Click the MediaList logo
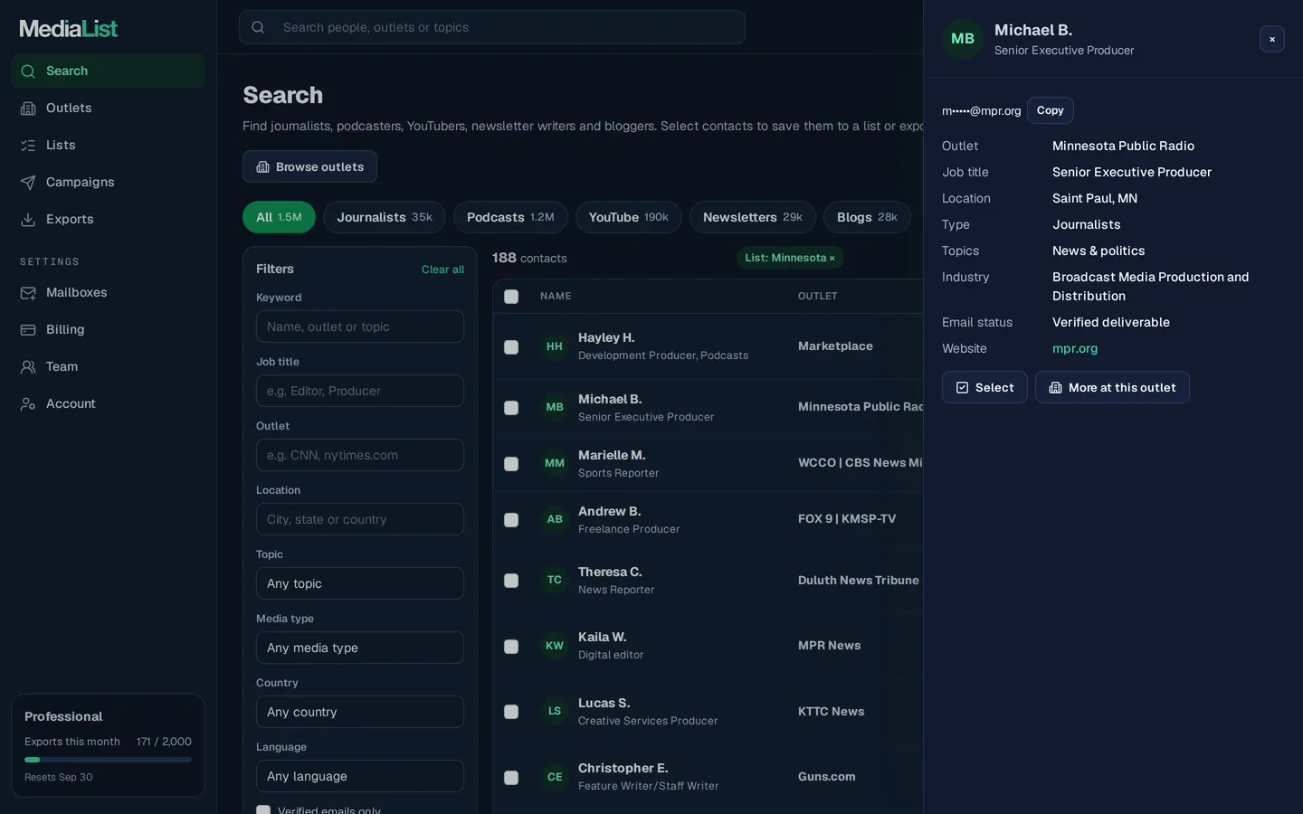This screenshot has height=814, width=1303. tap(69, 29)
